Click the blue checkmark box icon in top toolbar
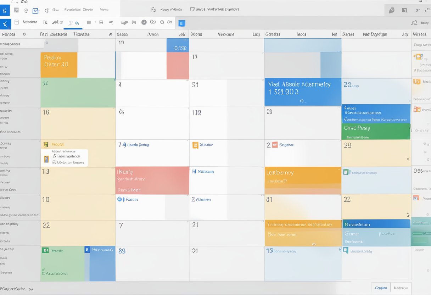Screen dimensions: 431x295 point(35,11)
